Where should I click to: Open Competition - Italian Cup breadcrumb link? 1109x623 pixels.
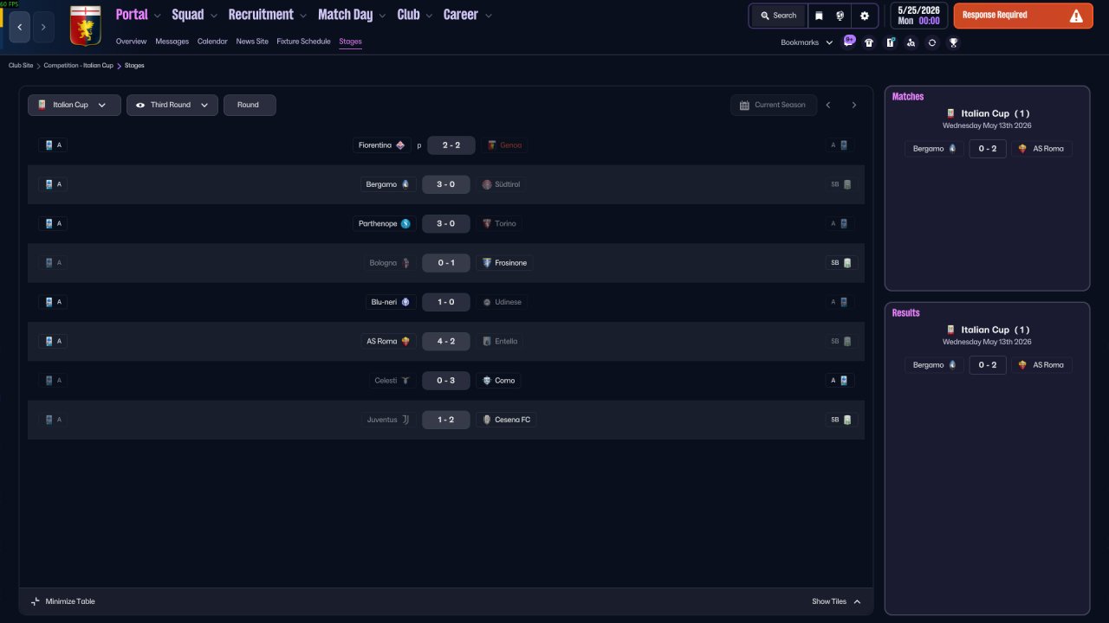point(79,65)
